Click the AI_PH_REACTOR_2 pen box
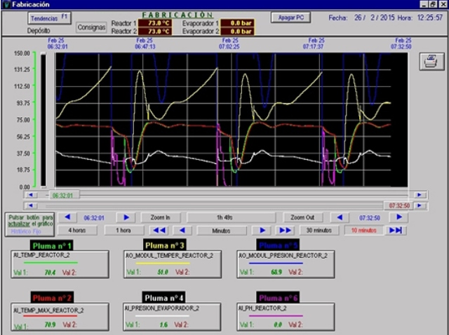This screenshot has width=449, height=335. (x=286, y=317)
